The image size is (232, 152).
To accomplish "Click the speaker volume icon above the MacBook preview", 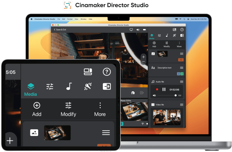I will 138,30.
